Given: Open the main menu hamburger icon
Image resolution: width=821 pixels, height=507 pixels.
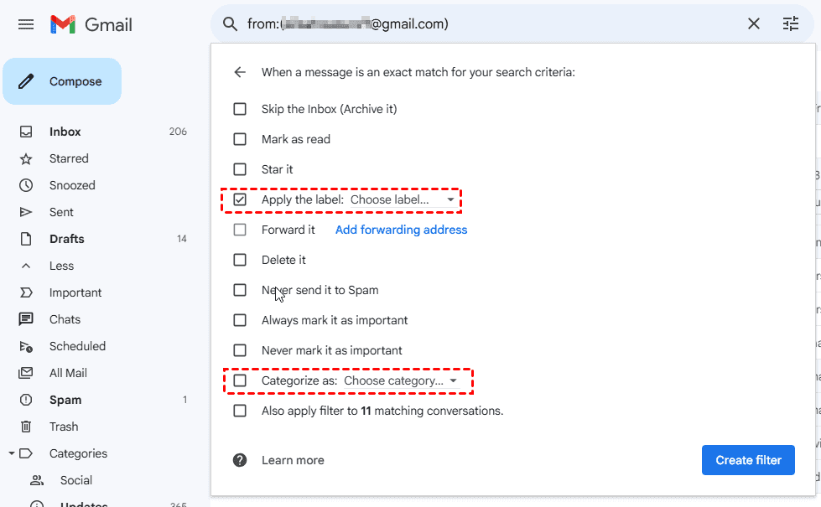Looking at the screenshot, I should click(26, 24).
